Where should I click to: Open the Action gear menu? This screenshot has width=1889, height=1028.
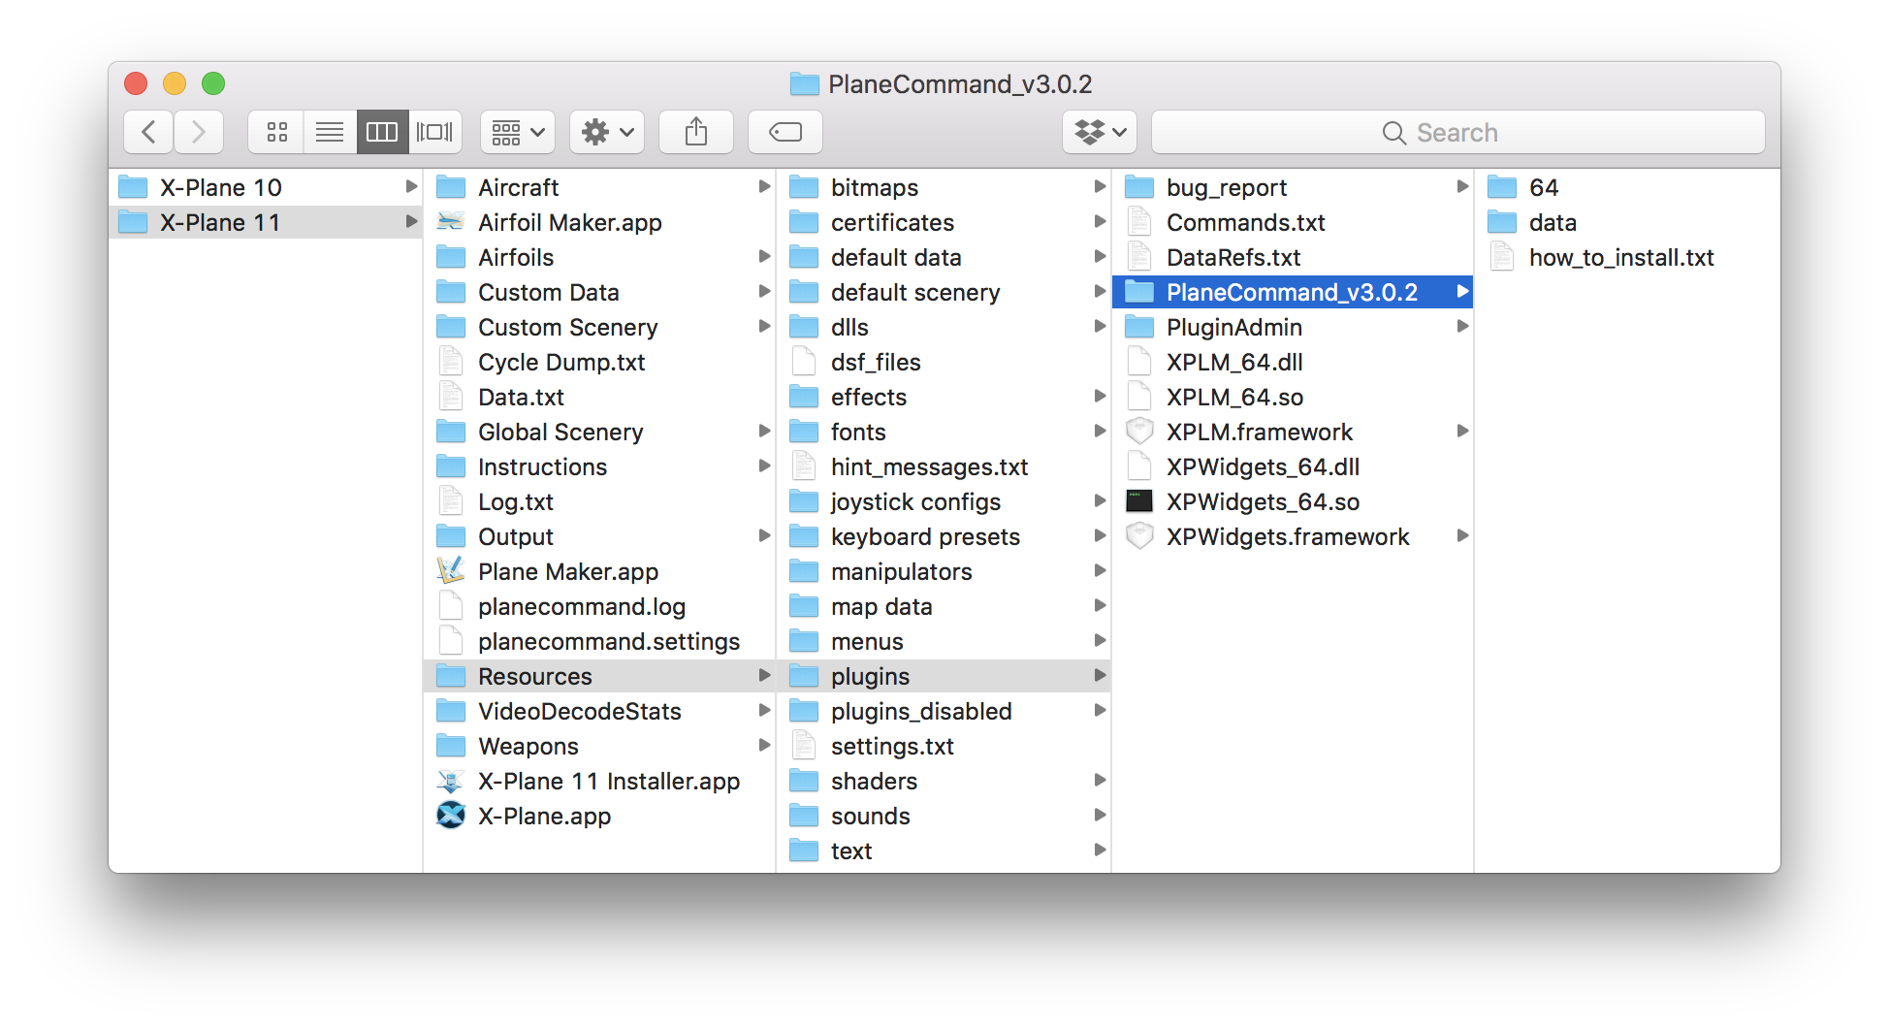click(x=605, y=132)
